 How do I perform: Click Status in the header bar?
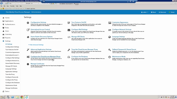pyautogui.click(x=171, y=12)
